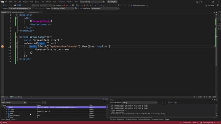
Task: Click the bookmark toolbar icon
Action: (x=118, y=6)
